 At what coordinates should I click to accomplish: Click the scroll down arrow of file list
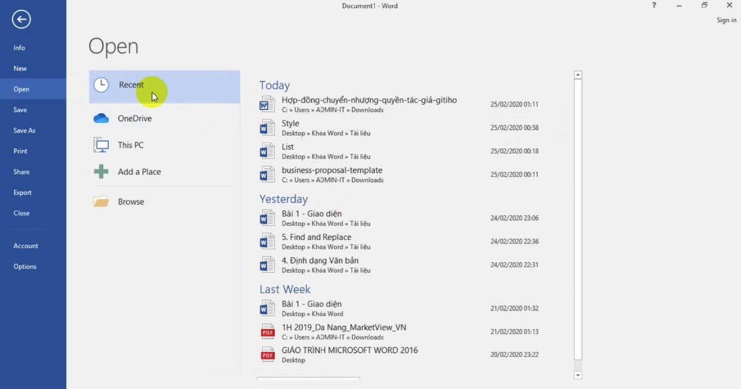click(578, 375)
